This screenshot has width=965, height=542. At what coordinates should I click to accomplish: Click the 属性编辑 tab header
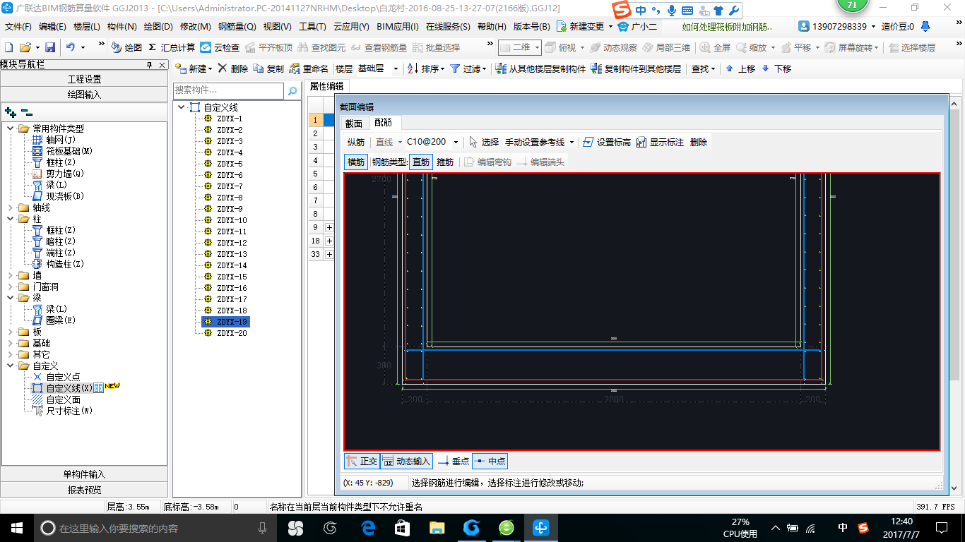[x=326, y=86]
